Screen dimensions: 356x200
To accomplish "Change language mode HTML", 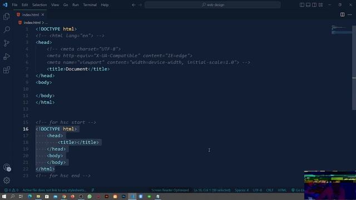I will pos(282,190).
